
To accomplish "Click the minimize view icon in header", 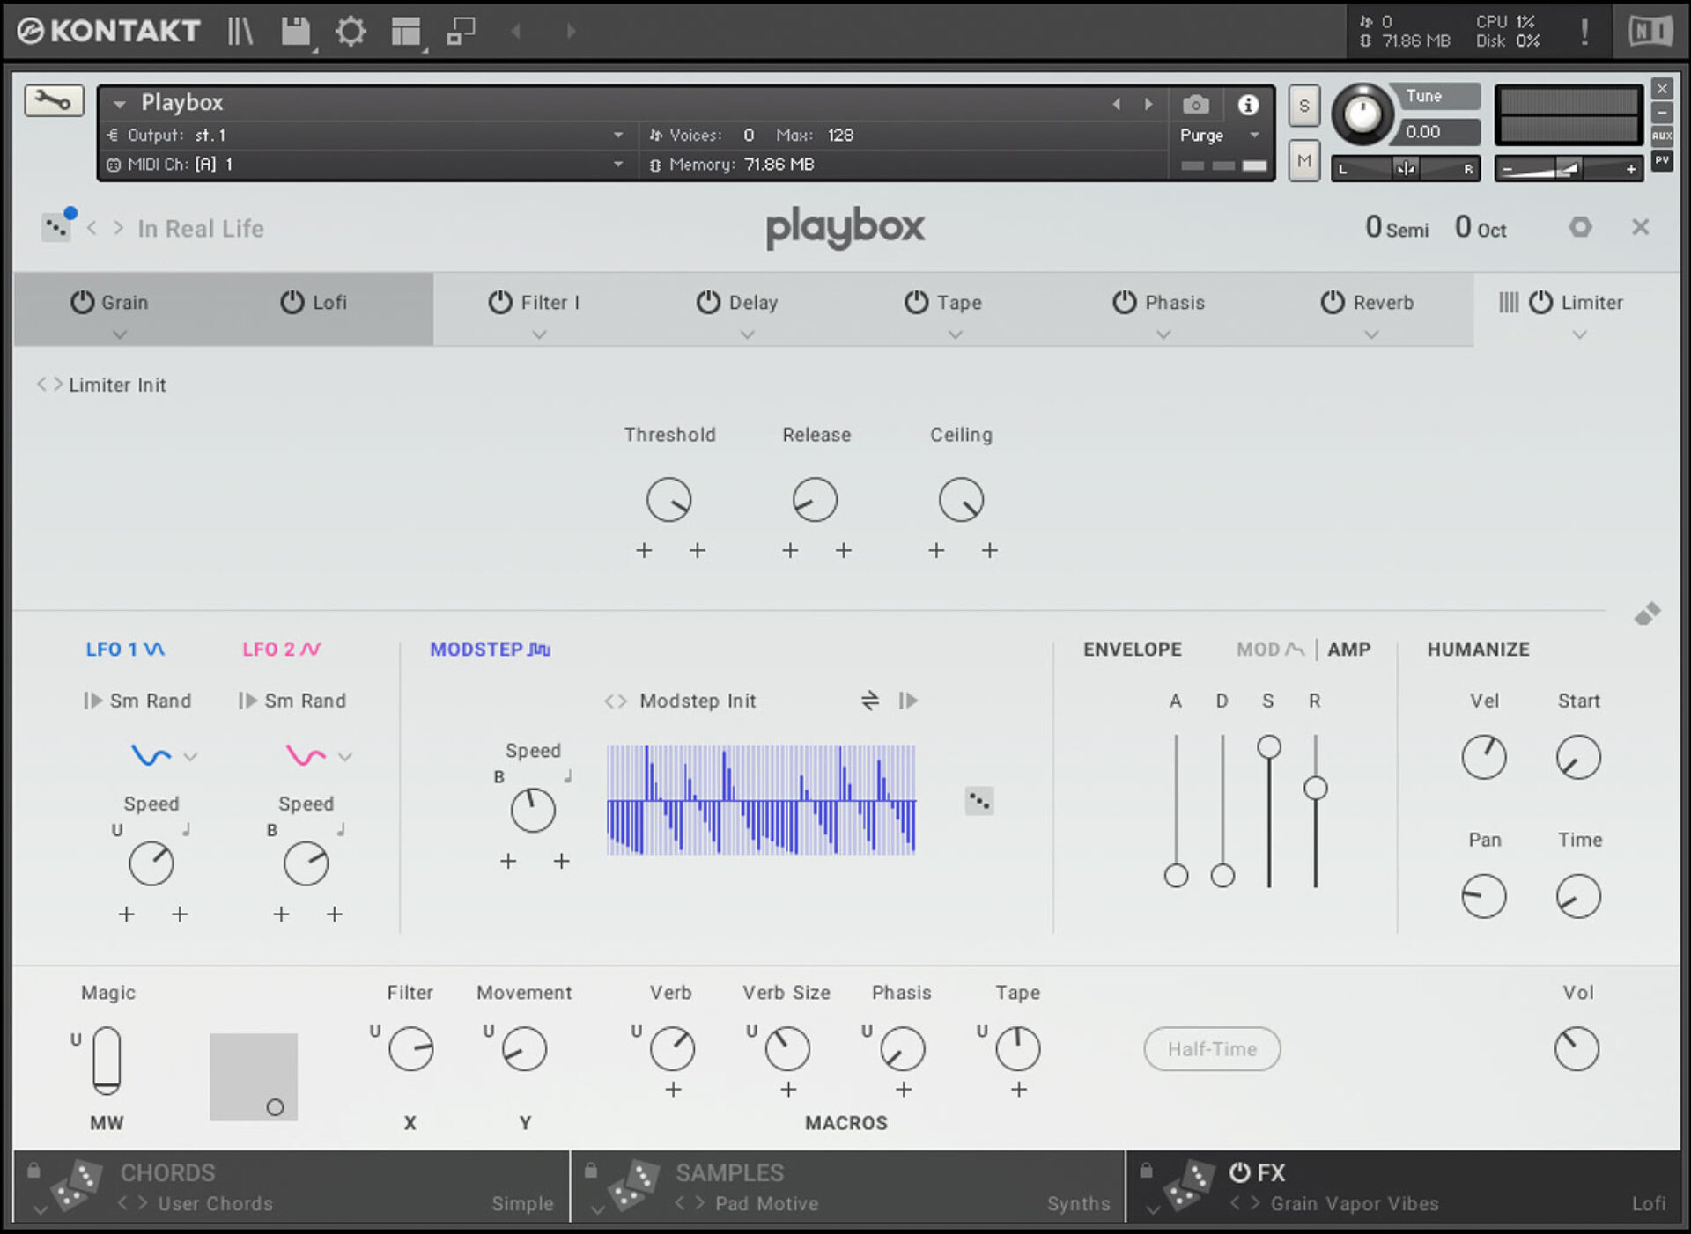I will [461, 31].
